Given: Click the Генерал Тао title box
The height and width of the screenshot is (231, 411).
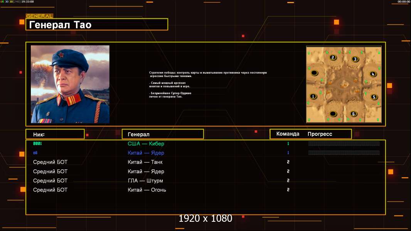Looking at the screenshot, I should [97, 24].
